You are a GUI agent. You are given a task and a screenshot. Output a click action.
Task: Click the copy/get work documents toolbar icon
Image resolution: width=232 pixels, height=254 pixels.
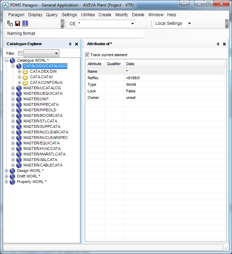tap(10, 23)
